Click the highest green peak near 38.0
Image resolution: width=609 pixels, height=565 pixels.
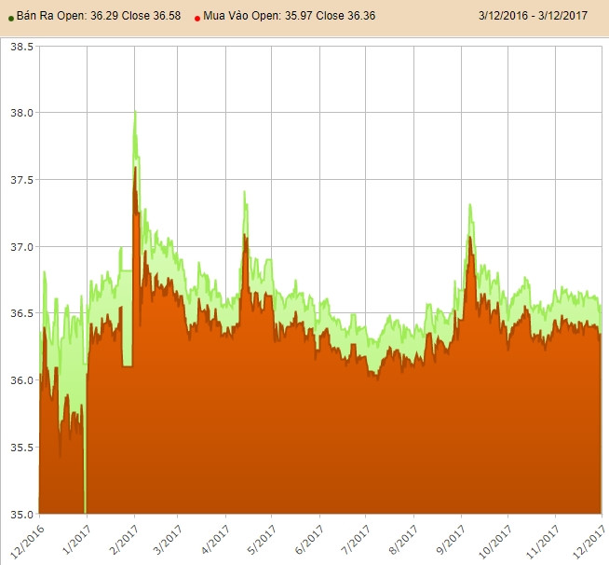135,112
